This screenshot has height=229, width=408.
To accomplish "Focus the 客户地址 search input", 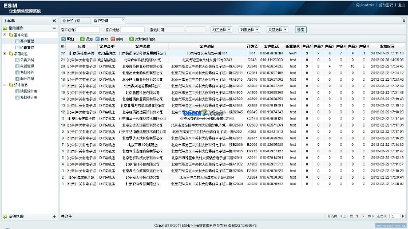I will [132, 30].
